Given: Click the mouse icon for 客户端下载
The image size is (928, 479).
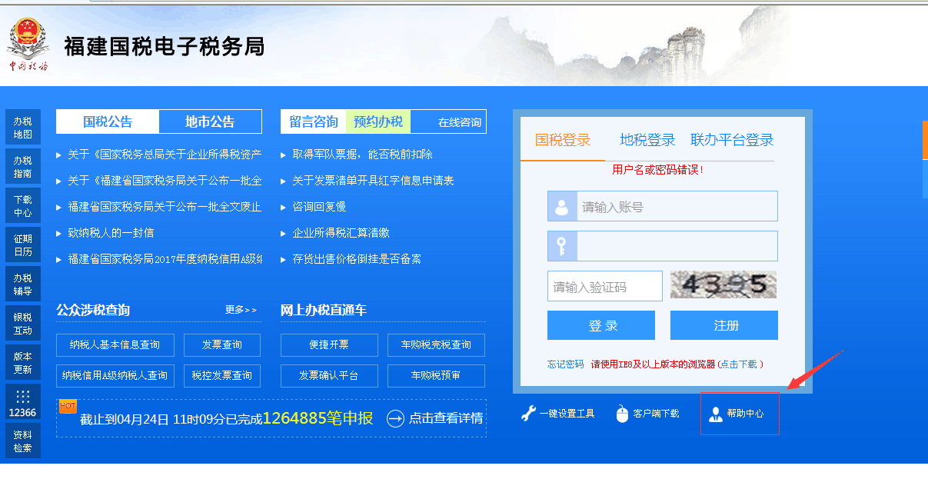Looking at the screenshot, I should pyautogui.click(x=622, y=414).
